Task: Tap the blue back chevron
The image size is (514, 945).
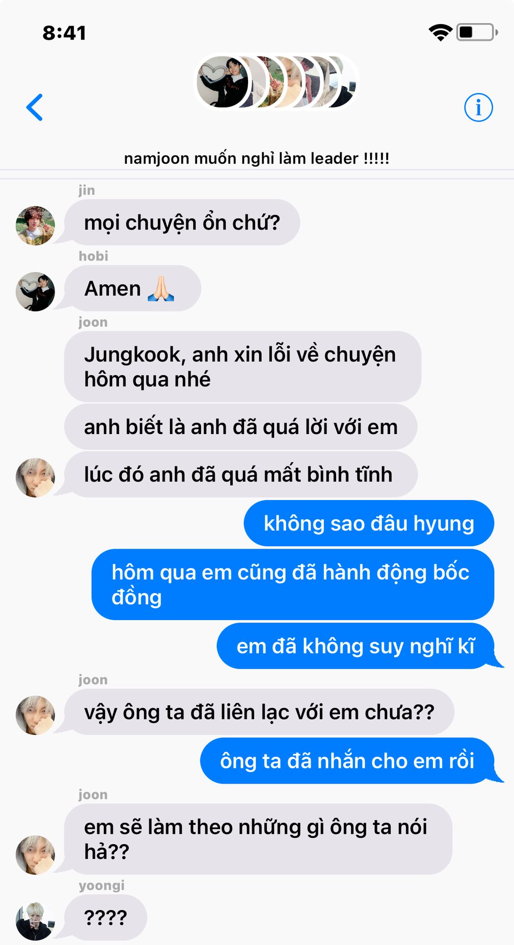Action: point(35,107)
